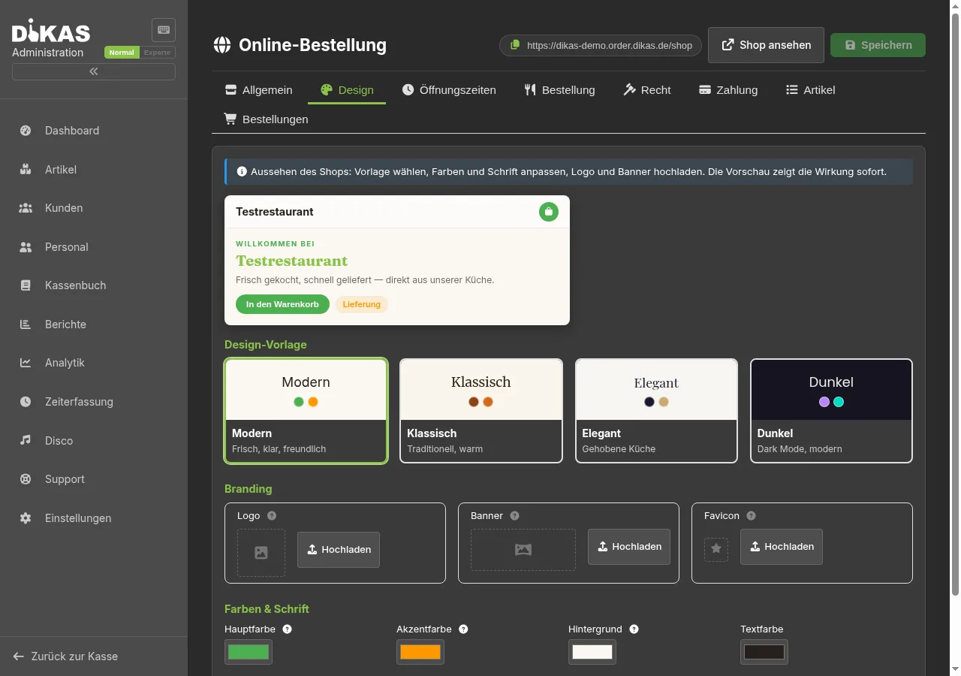Switch to Experte mode
961x676 pixels.
[x=158, y=53]
